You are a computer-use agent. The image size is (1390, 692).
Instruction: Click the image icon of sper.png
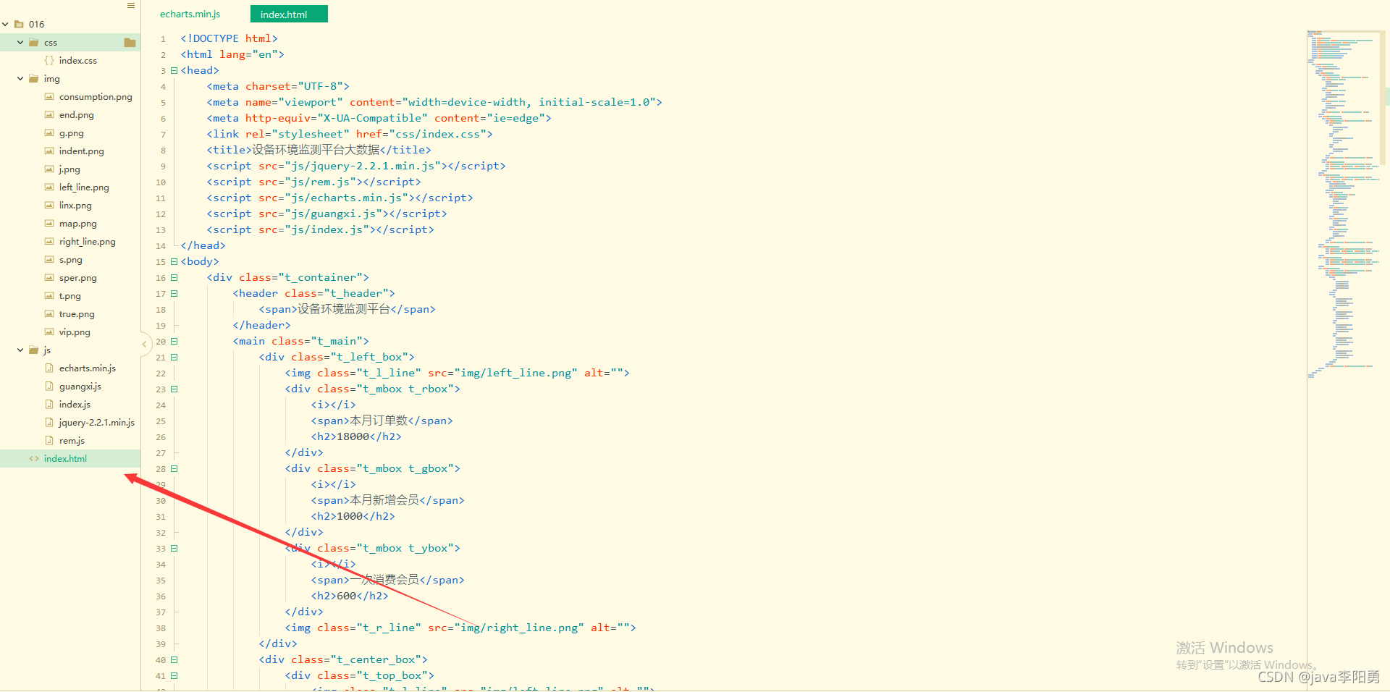pyautogui.click(x=49, y=277)
